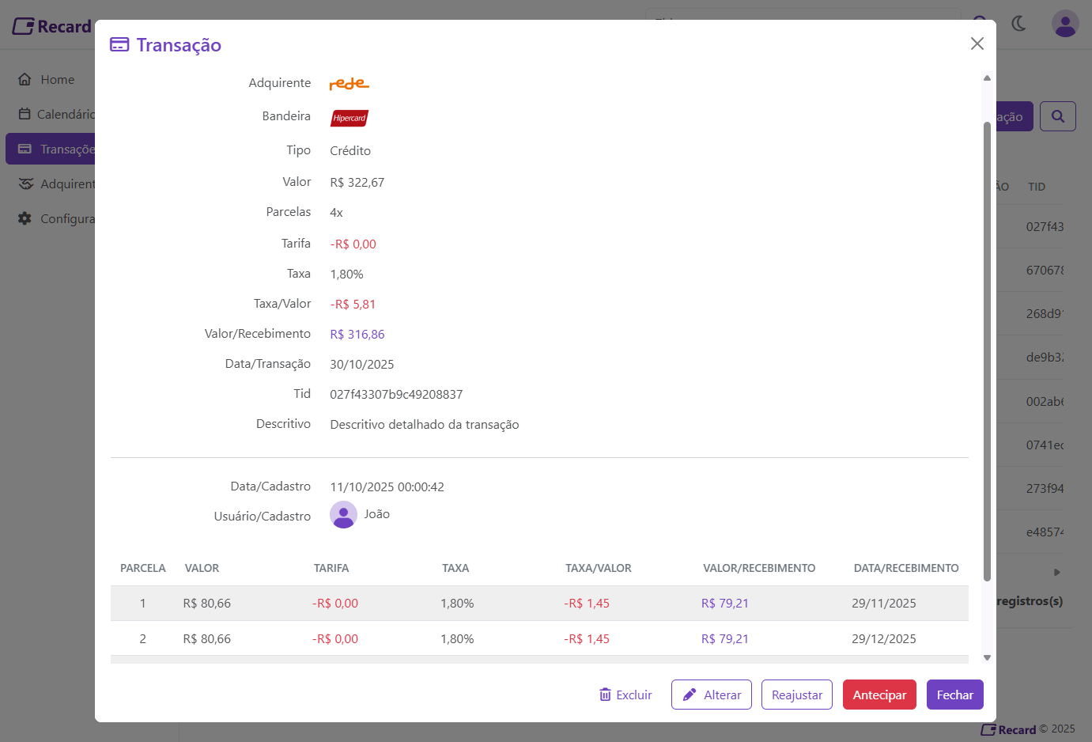
Task: Click the Reajustar button
Action: pyautogui.click(x=796, y=695)
